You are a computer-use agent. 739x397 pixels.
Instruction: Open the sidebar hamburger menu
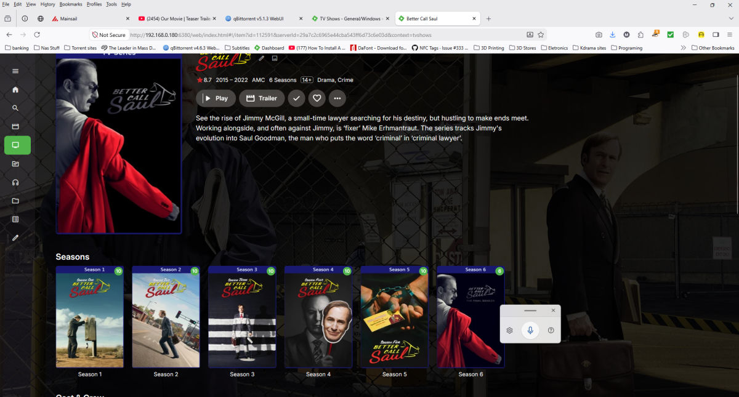click(x=15, y=71)
